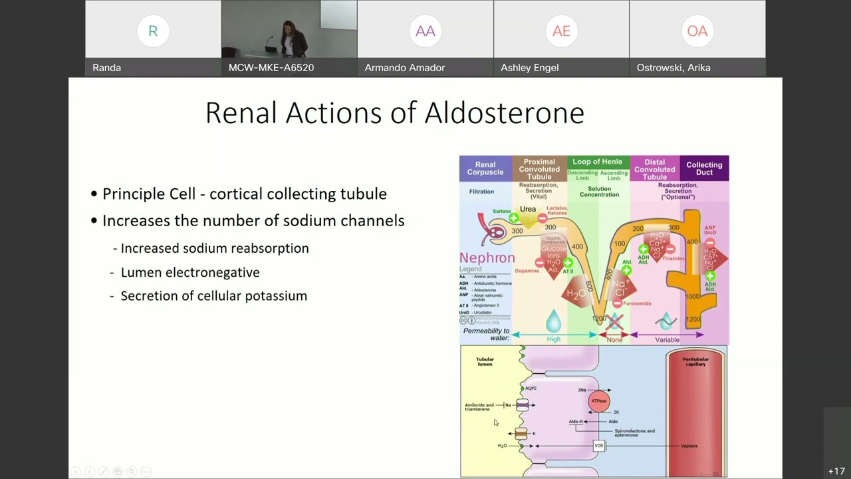Image resolution: width=851 pixels, height=479 pixels.
Task: Select Armando Amador's participant tile
Action: [425, 38]
